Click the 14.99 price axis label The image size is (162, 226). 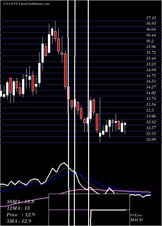pyautogui.click(x=151, y=70)
